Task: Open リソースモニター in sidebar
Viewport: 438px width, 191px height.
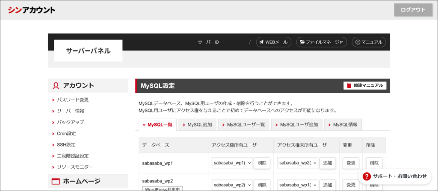Action: (x=75, y=167)
